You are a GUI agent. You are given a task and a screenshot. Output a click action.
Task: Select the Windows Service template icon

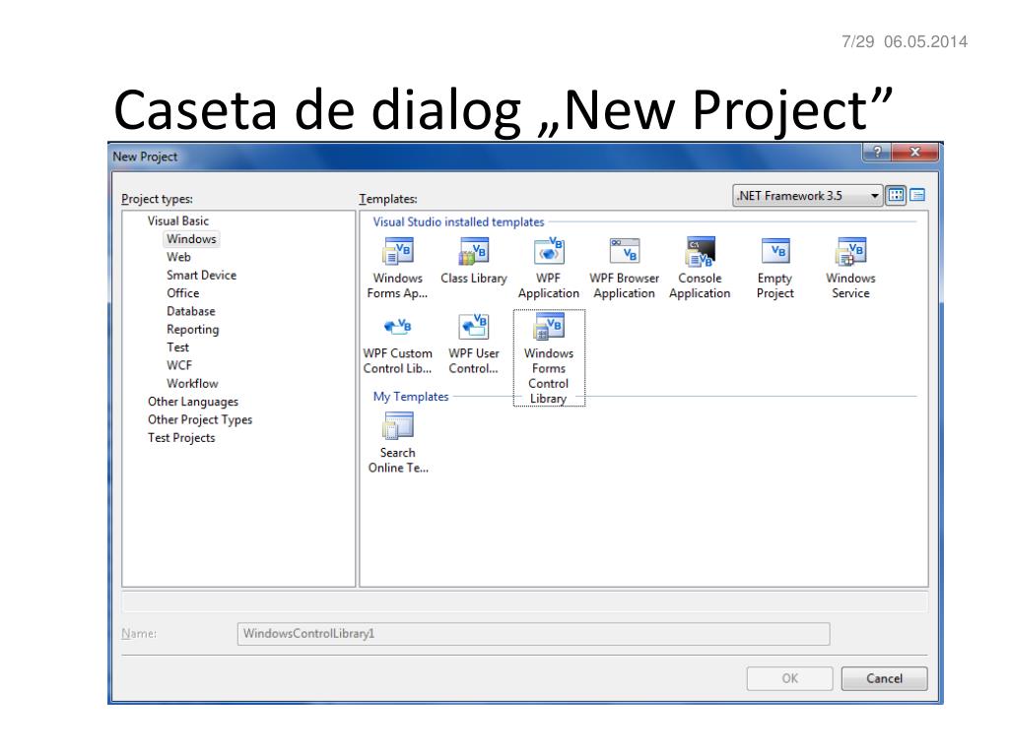click(x=850, y=251)
